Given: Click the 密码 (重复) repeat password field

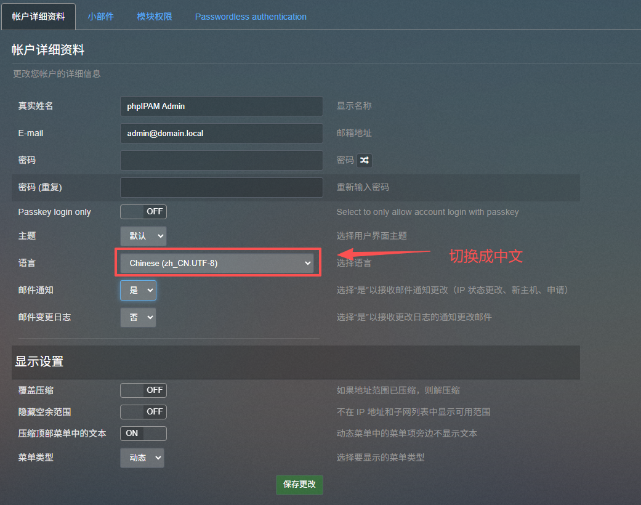Looking at the screenshot, I should (222, 187).
